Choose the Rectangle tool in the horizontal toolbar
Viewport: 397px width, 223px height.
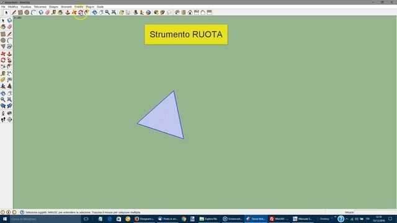coord(20,12)
